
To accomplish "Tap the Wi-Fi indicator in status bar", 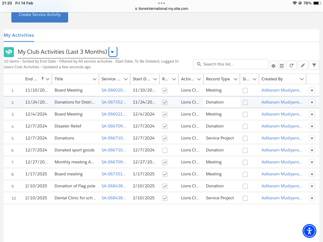I will pyautogui.click(x=295, y=3).
